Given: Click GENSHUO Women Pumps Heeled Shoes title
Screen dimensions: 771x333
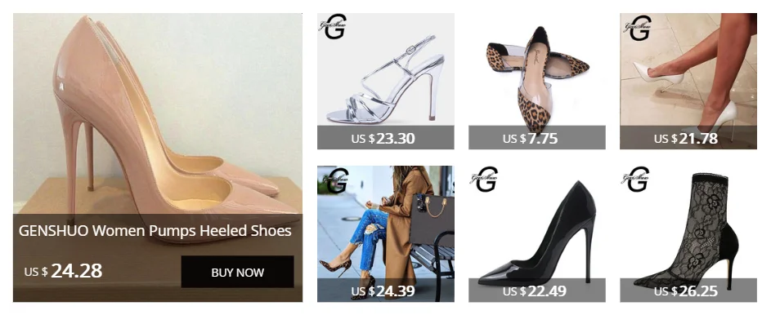Looking at the screenshot, I should [x=155, y=231].
